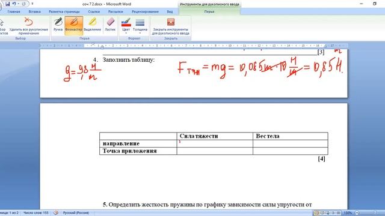Open the Рецензирование tab
Image resolution: width=385 pixels, height=216 pixels.
coord(145,11)
